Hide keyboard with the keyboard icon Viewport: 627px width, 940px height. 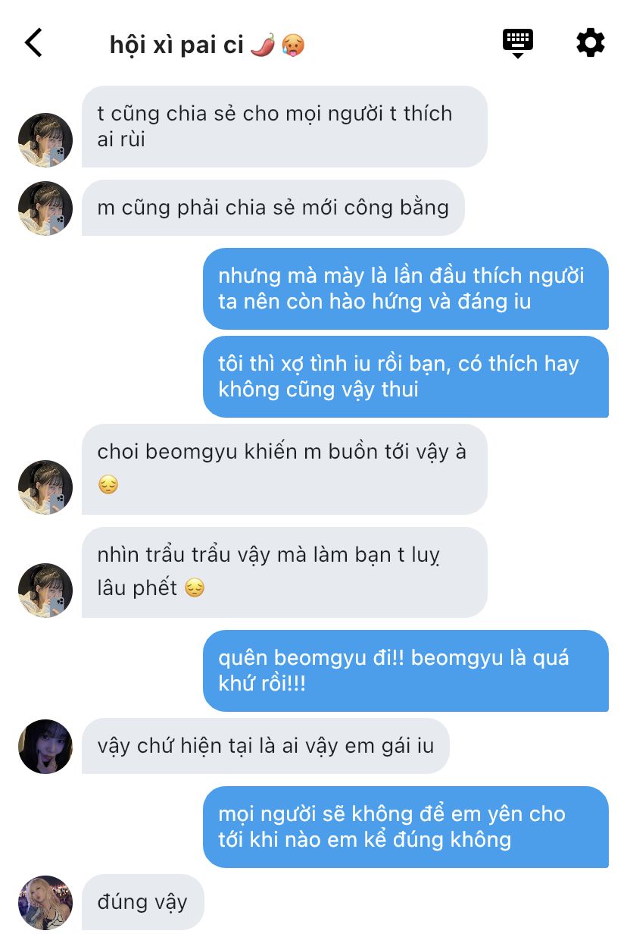coord(518,43)
